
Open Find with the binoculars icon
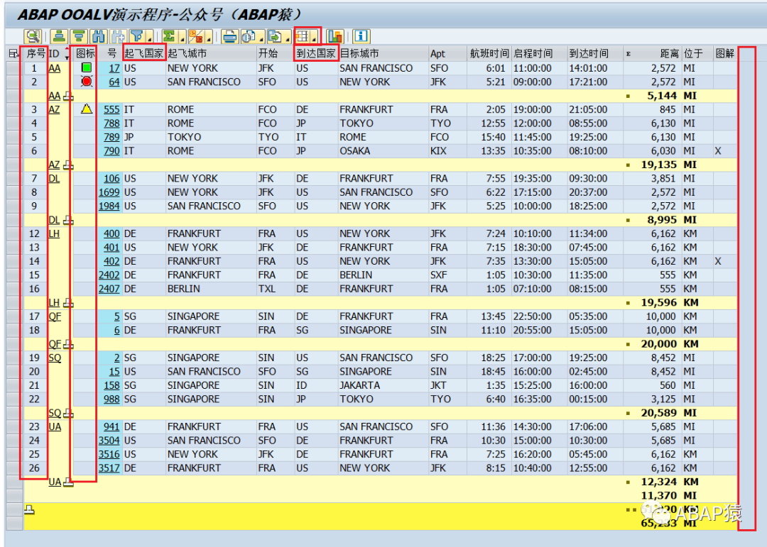click(98, 36)
